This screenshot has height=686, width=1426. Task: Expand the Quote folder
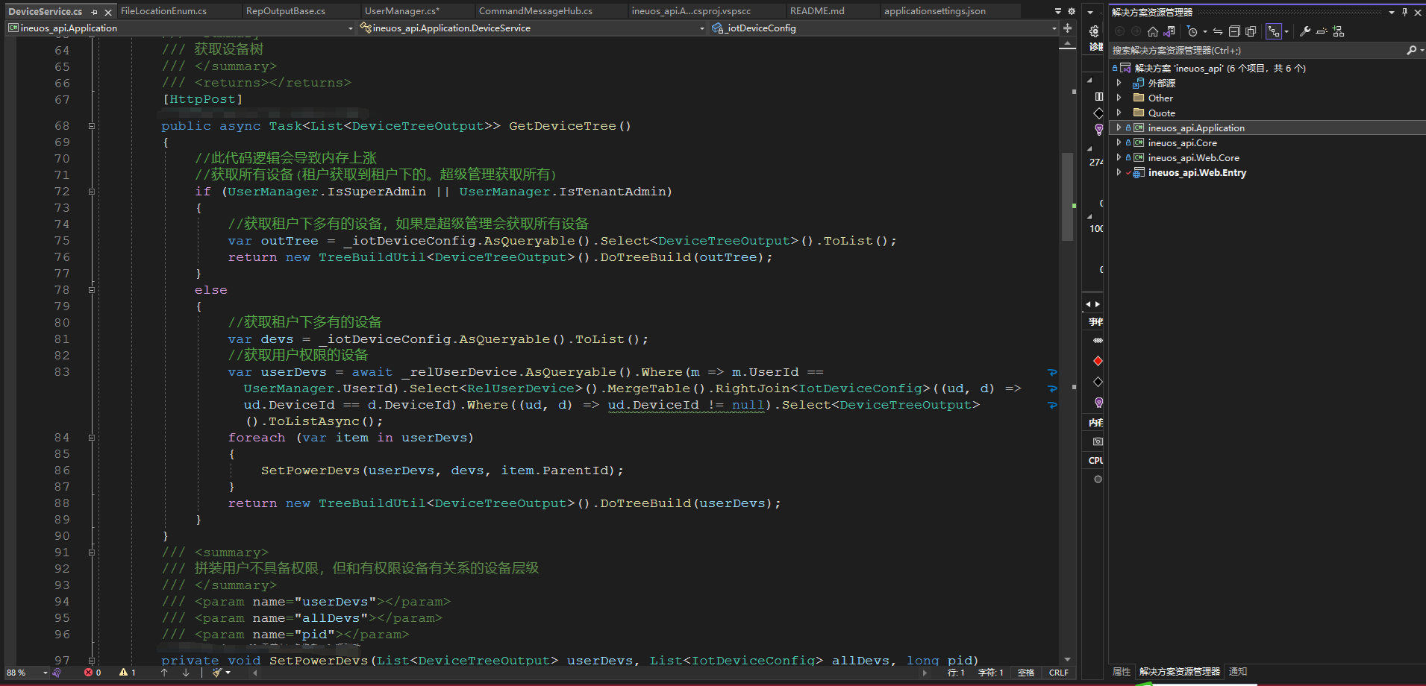1119,113
